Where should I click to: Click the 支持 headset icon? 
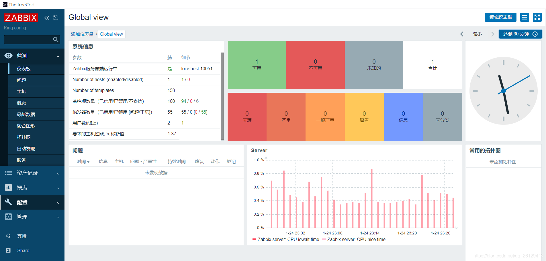[8, 236]
